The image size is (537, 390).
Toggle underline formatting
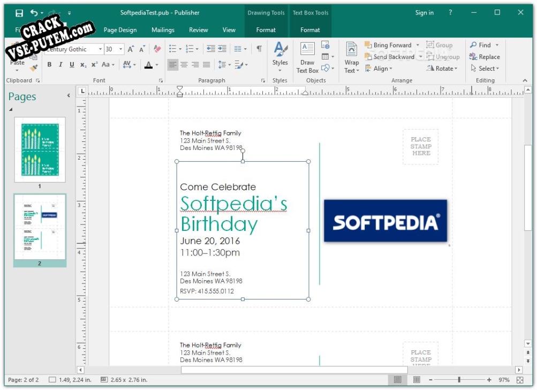(72, 64)
